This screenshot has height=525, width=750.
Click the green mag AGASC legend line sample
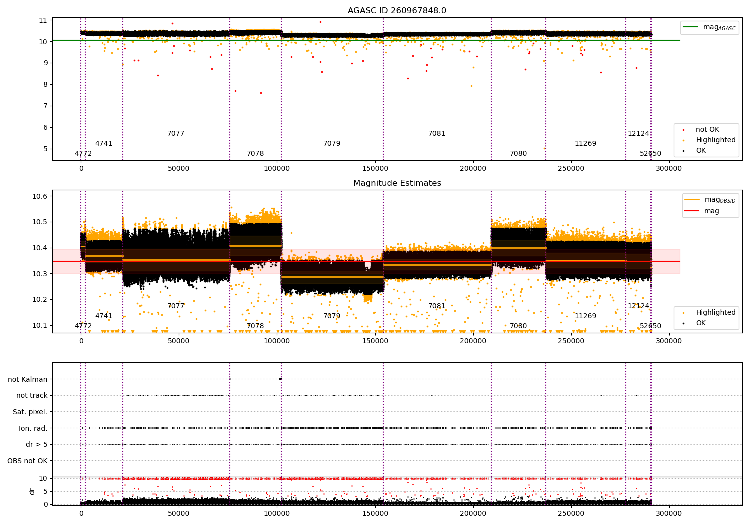tap(690, 27)
